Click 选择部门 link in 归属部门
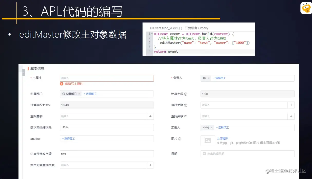The image size is (312, 179). point(90,94)
